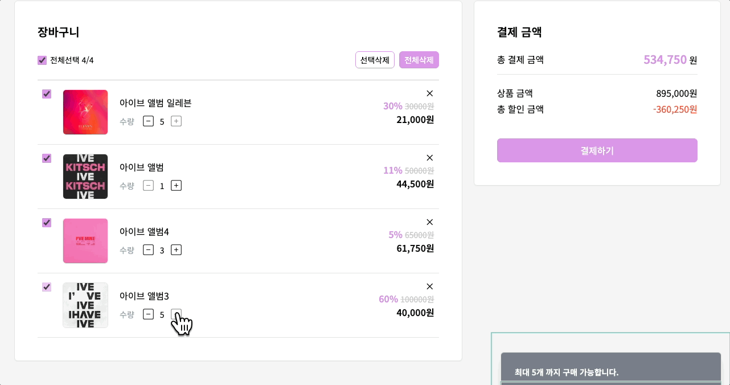730x385 pixels.
Task: Increase quantity of 아이브 앨범 일레븐
Action: [177, 121]
